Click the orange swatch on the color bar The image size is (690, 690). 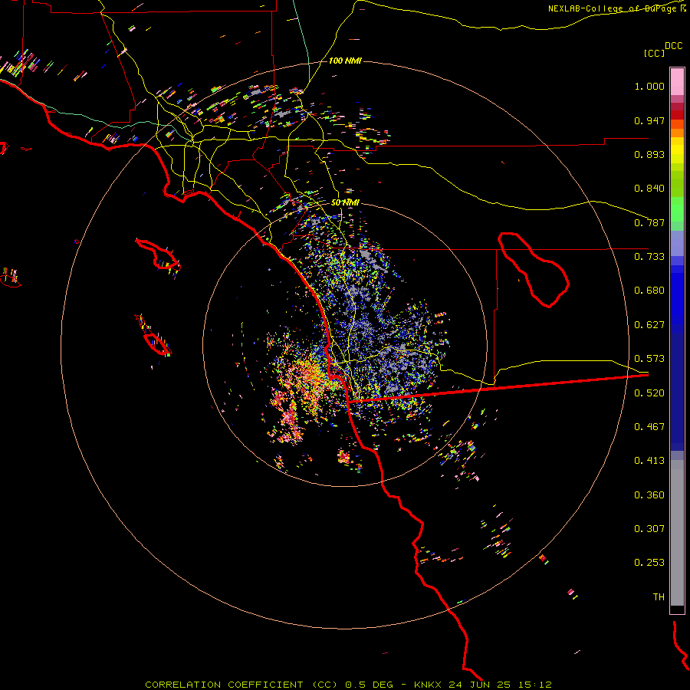coord(677,133)
